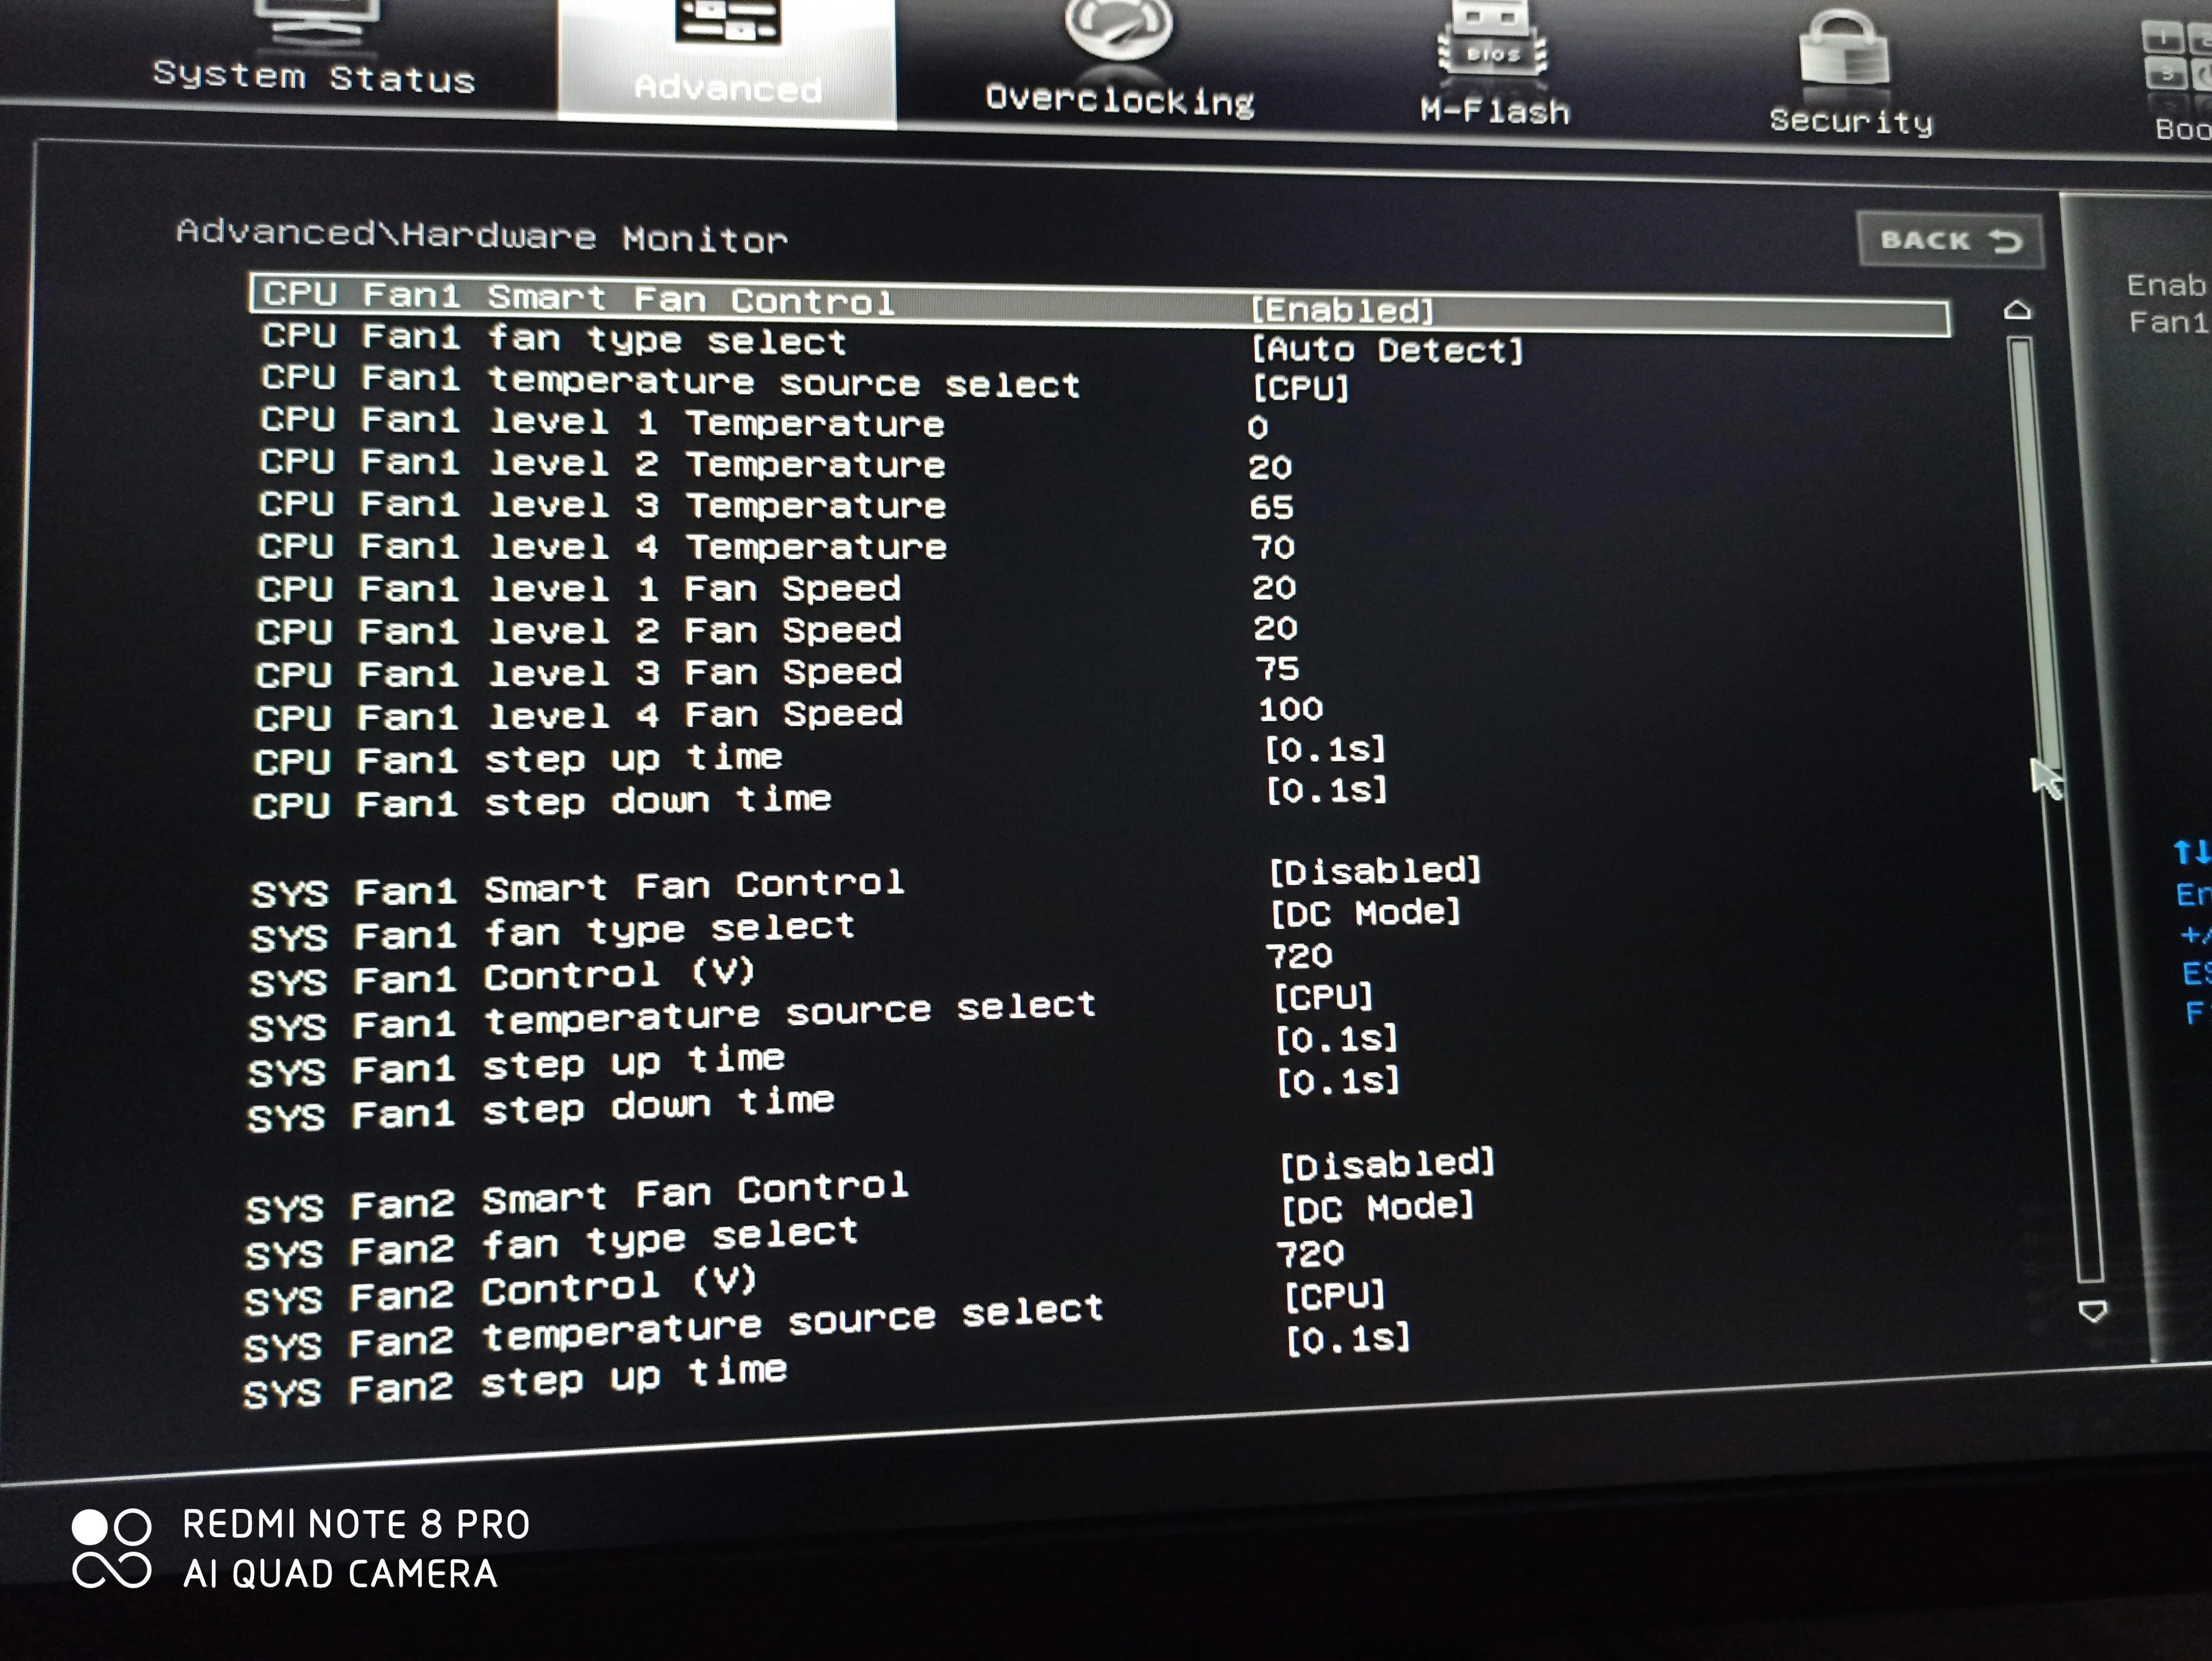The width and height of the screenshot is (2212, 1661).
Task: Toggle SYS Fan2 Smart Fan Control Disabled
Action: 1387,1164
